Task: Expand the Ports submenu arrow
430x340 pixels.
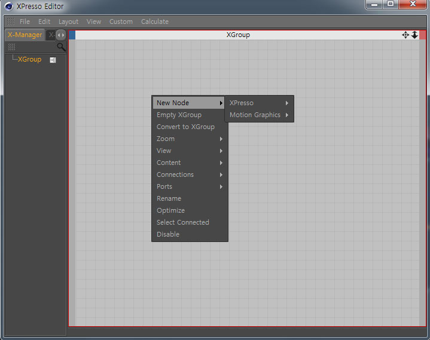Action: tap(221, 187)
